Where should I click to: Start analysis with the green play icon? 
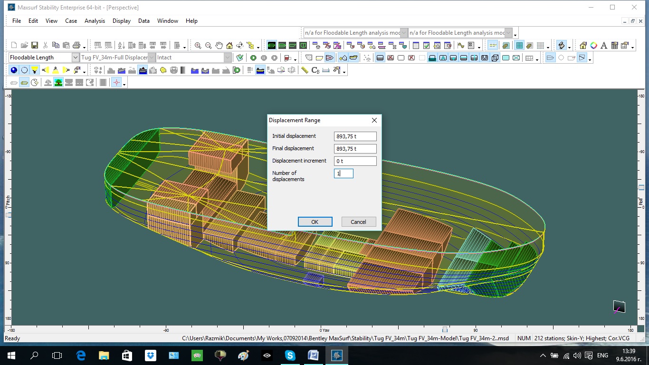pyautogui.click(x=253, y=58)
